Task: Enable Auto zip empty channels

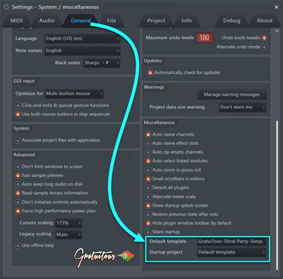Action: coord(148,152)
